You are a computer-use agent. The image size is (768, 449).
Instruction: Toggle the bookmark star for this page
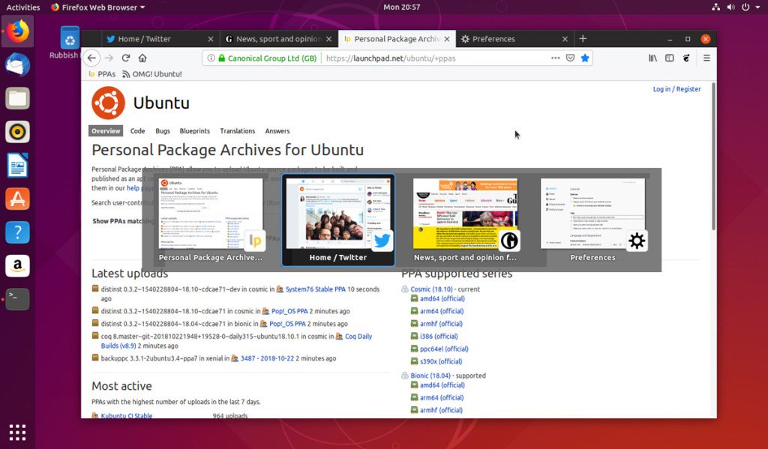click(585, 58)
